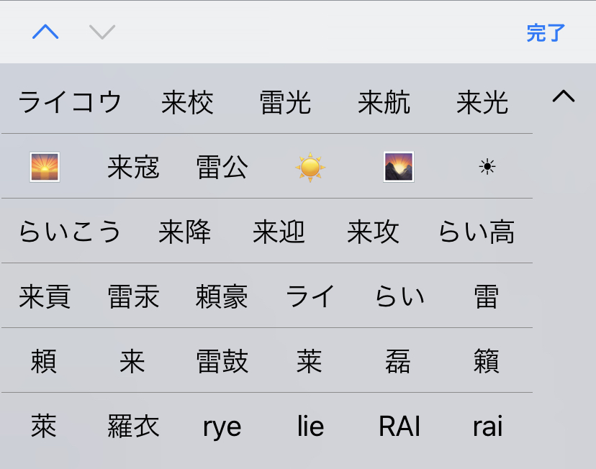Collapse the expanded candidate list chevron

563,96
